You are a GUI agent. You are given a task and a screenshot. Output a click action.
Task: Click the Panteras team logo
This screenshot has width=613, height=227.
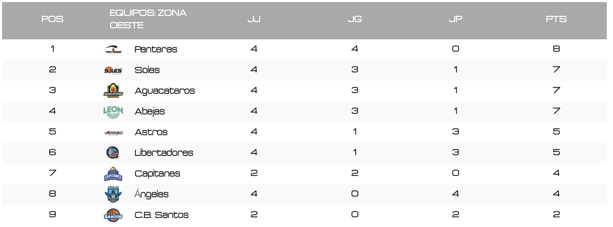pyautogui.click(x=113, y=49)
